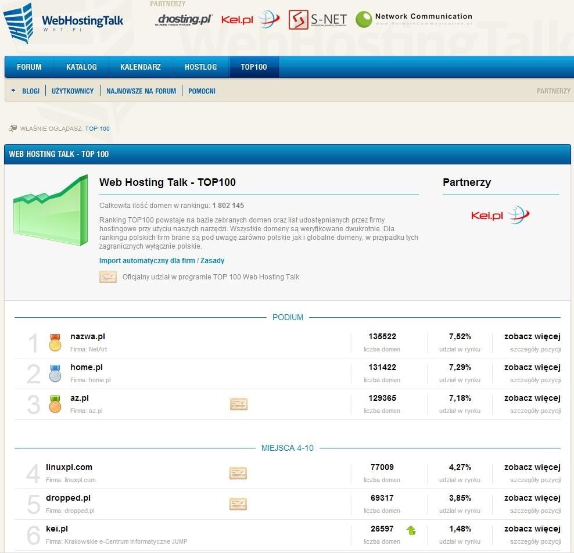Click the silver medal icon beside home.pl
Viewport: 574px width, 553px height.
click(55, 374)
